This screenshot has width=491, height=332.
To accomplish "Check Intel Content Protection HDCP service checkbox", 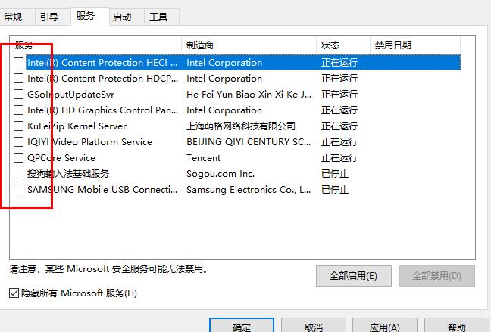I will pyautogui.click(x=19, y=79).
